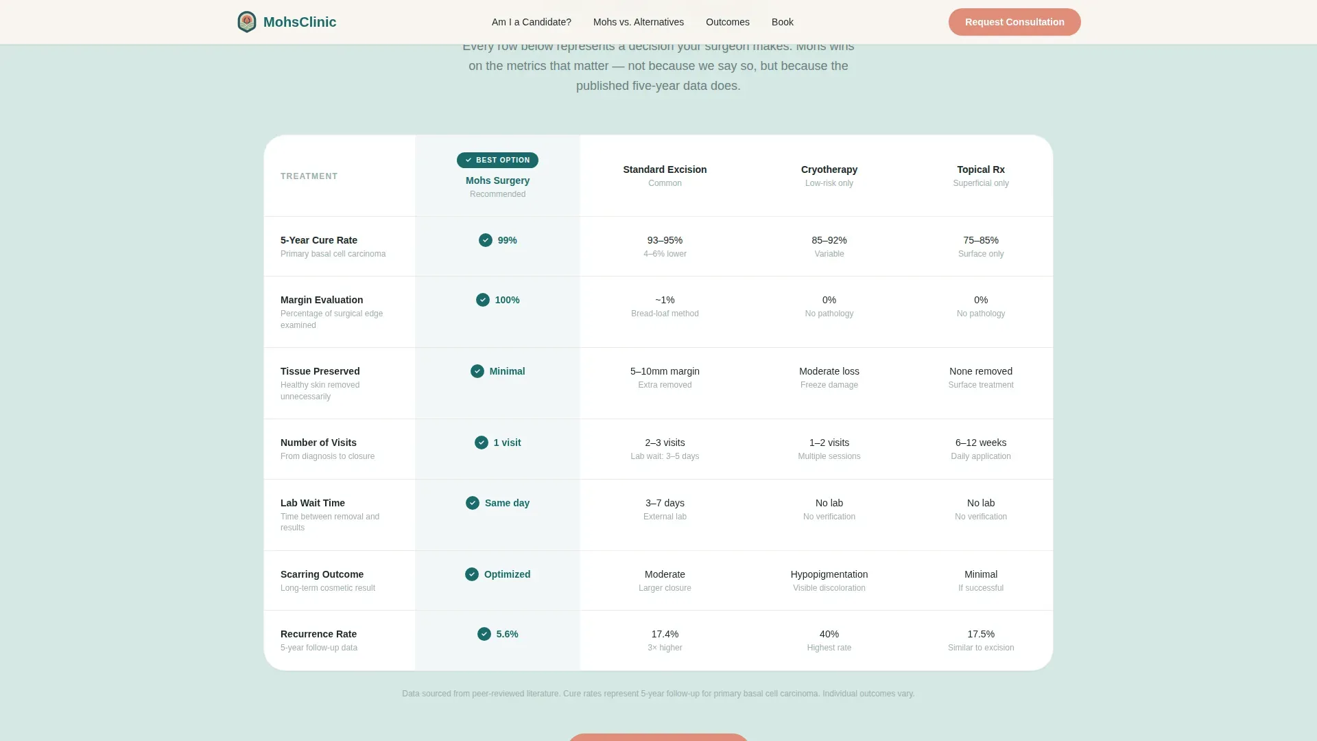Click the peer-reviewed literature footnote
The image size is (1317, 741).
[658, 694]
